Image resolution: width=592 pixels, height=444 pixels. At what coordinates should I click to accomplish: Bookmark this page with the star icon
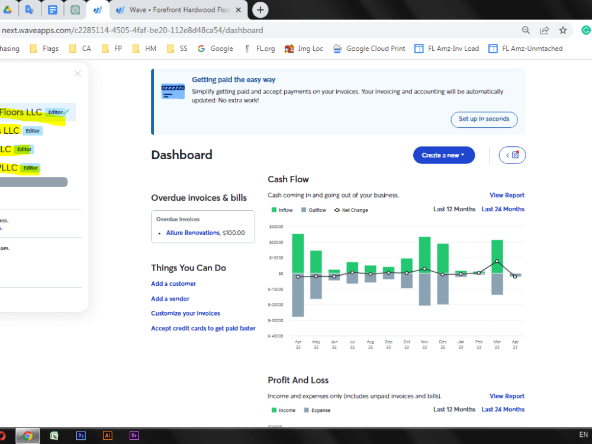(x=563, y=30)
